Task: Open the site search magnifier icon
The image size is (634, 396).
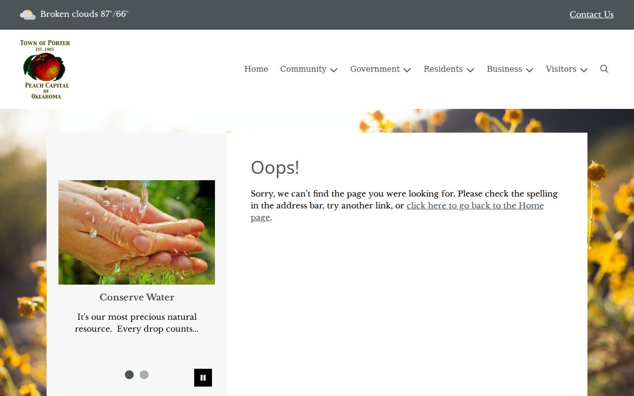Action: pos(604,69)
